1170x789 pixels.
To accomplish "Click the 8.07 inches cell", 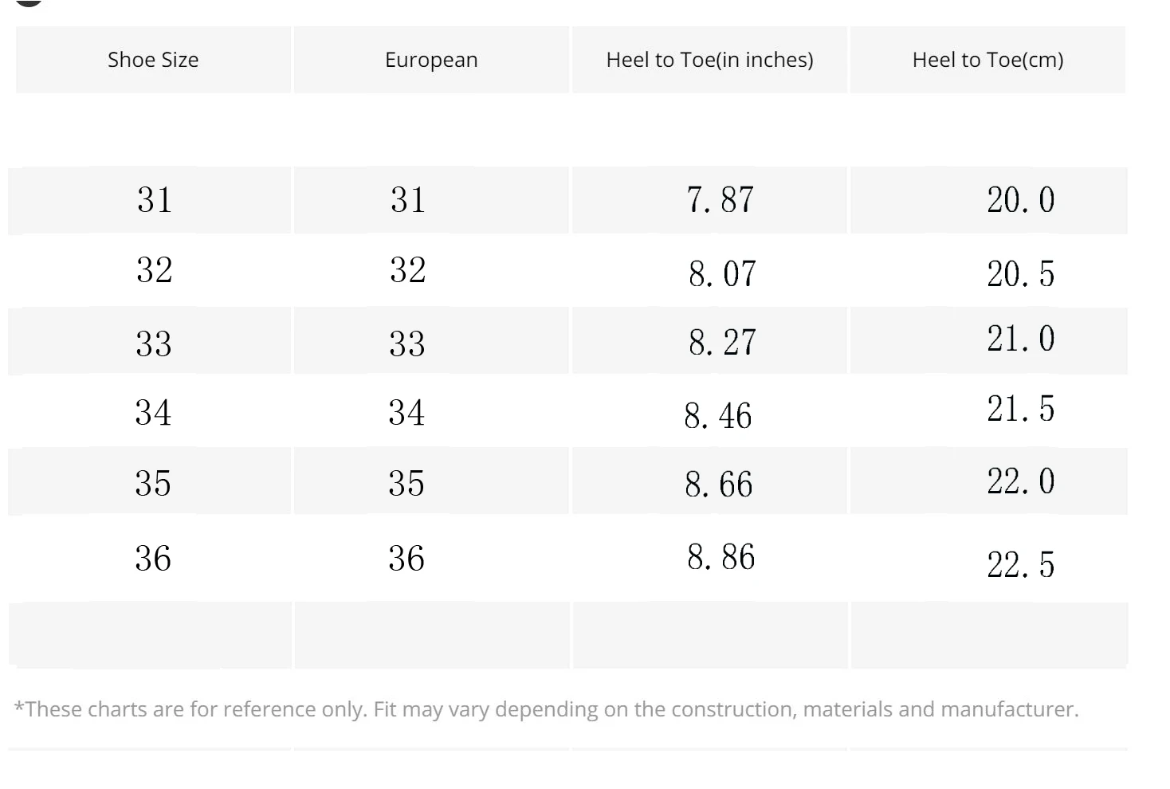I will 722,274.
